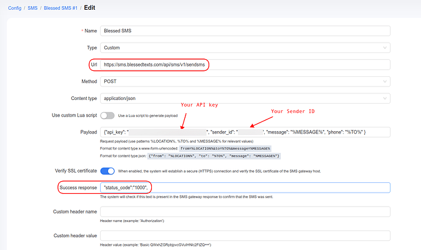Click the Use custom Lua script label
The image size is (421, 250).
pos(67,115)
